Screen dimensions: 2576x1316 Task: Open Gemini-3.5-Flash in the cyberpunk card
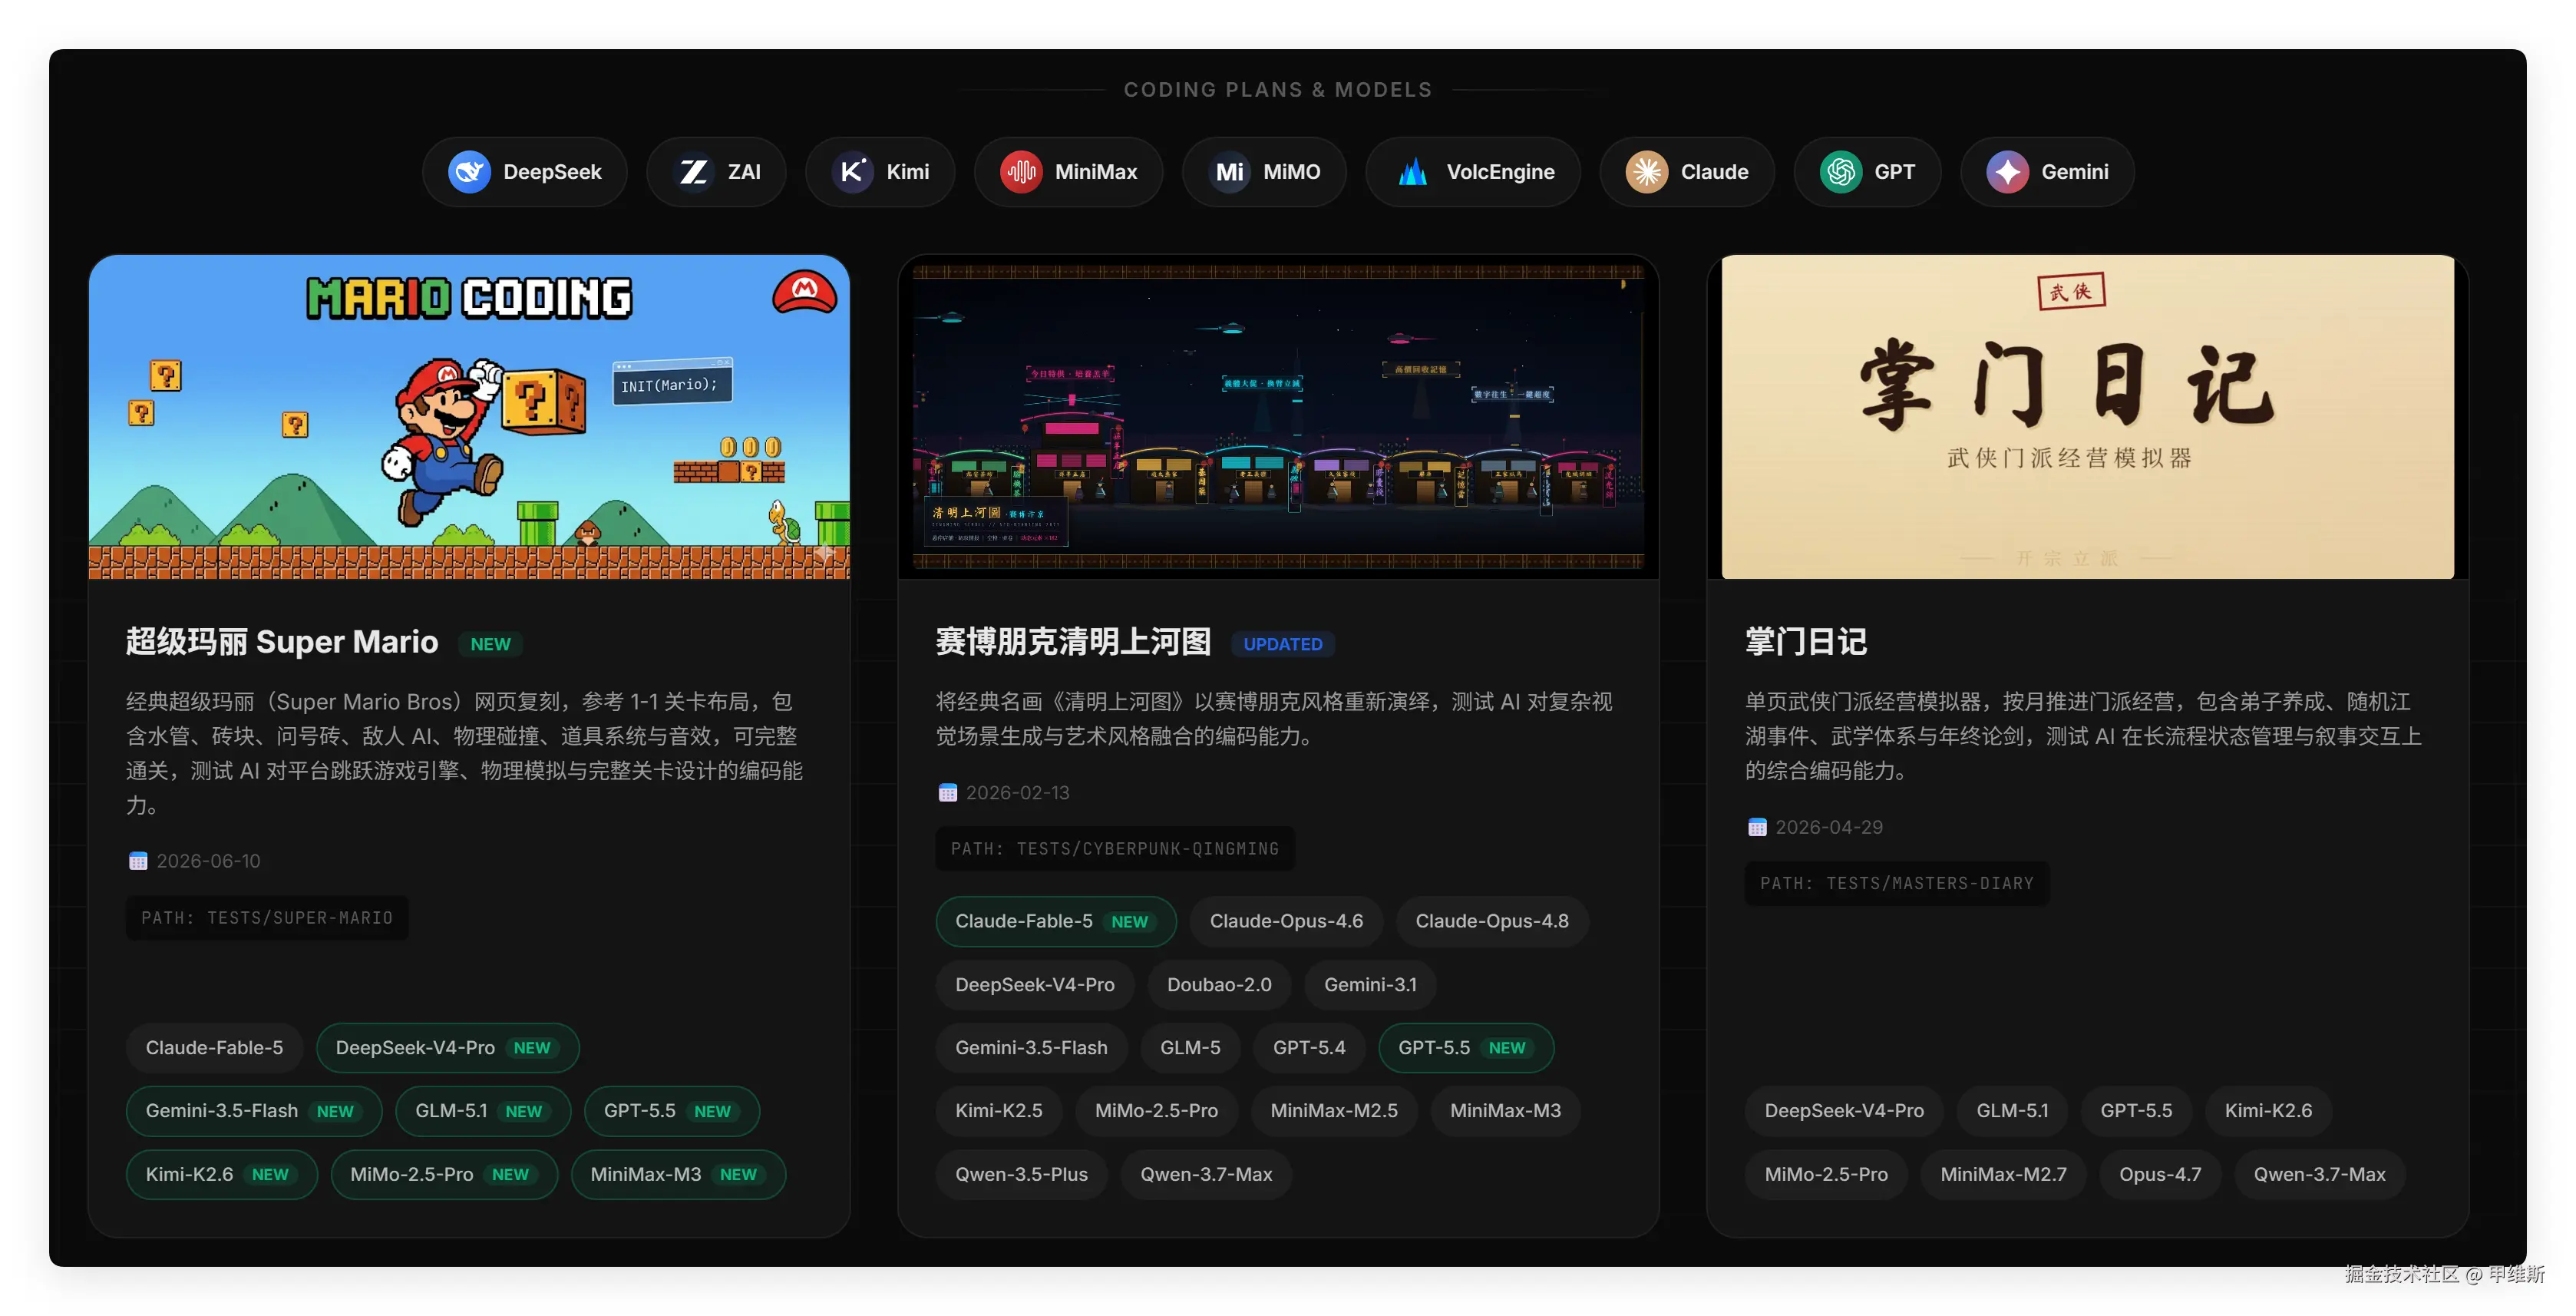(1031, 1048)
